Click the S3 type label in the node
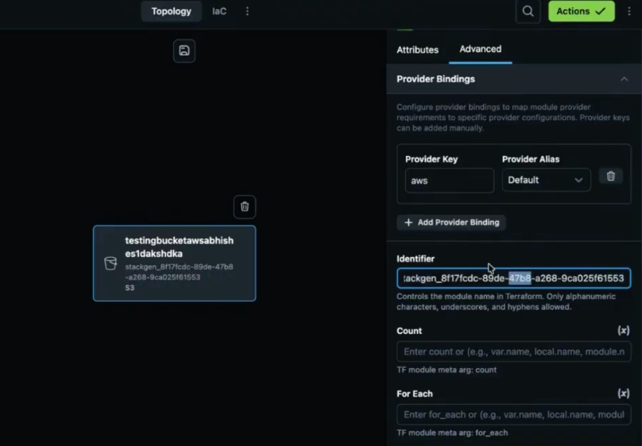 pos(129,288)
